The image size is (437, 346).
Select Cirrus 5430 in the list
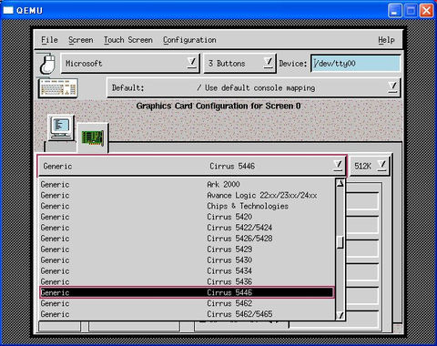(188, 260)
